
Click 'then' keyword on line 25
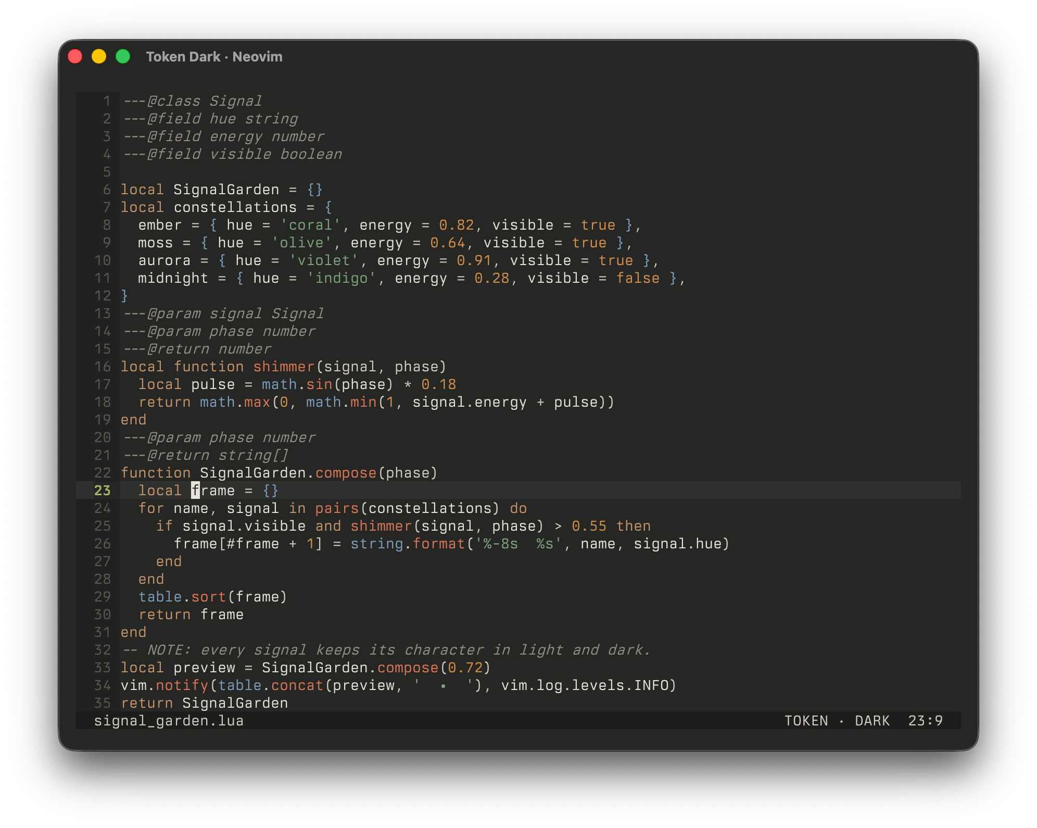(634, 526)
